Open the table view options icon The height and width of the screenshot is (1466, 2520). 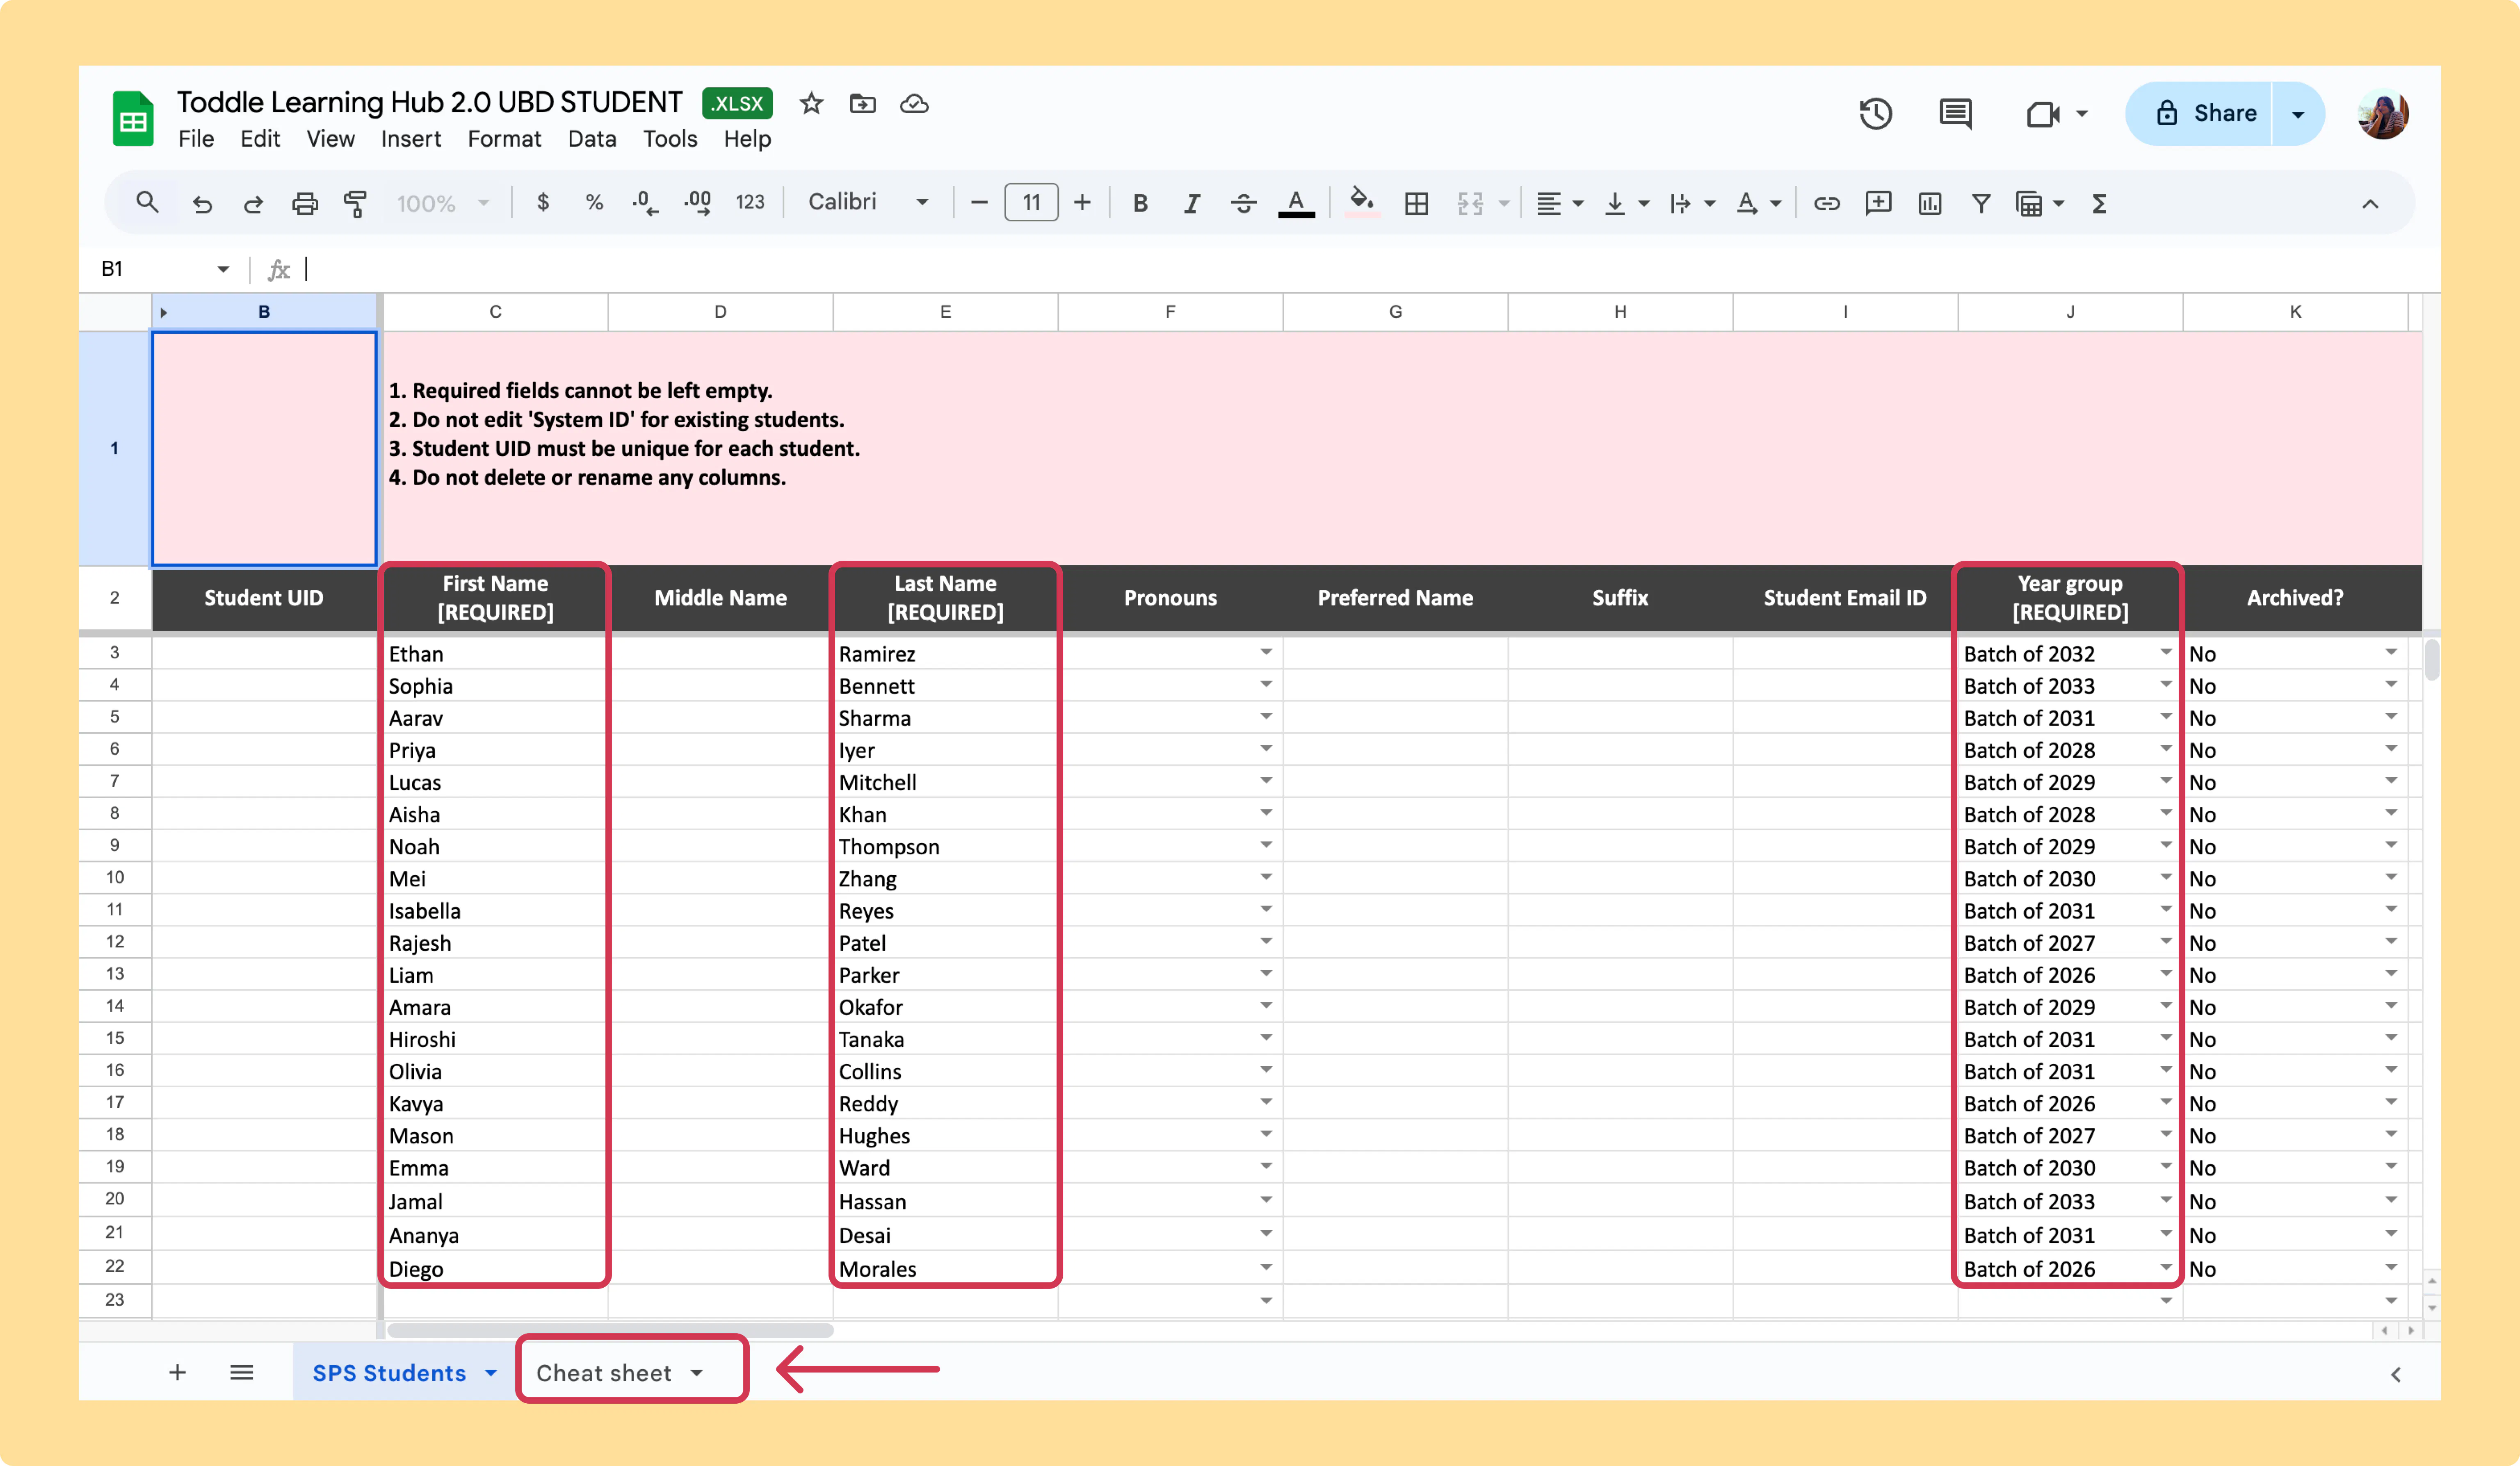point(2040,204)
